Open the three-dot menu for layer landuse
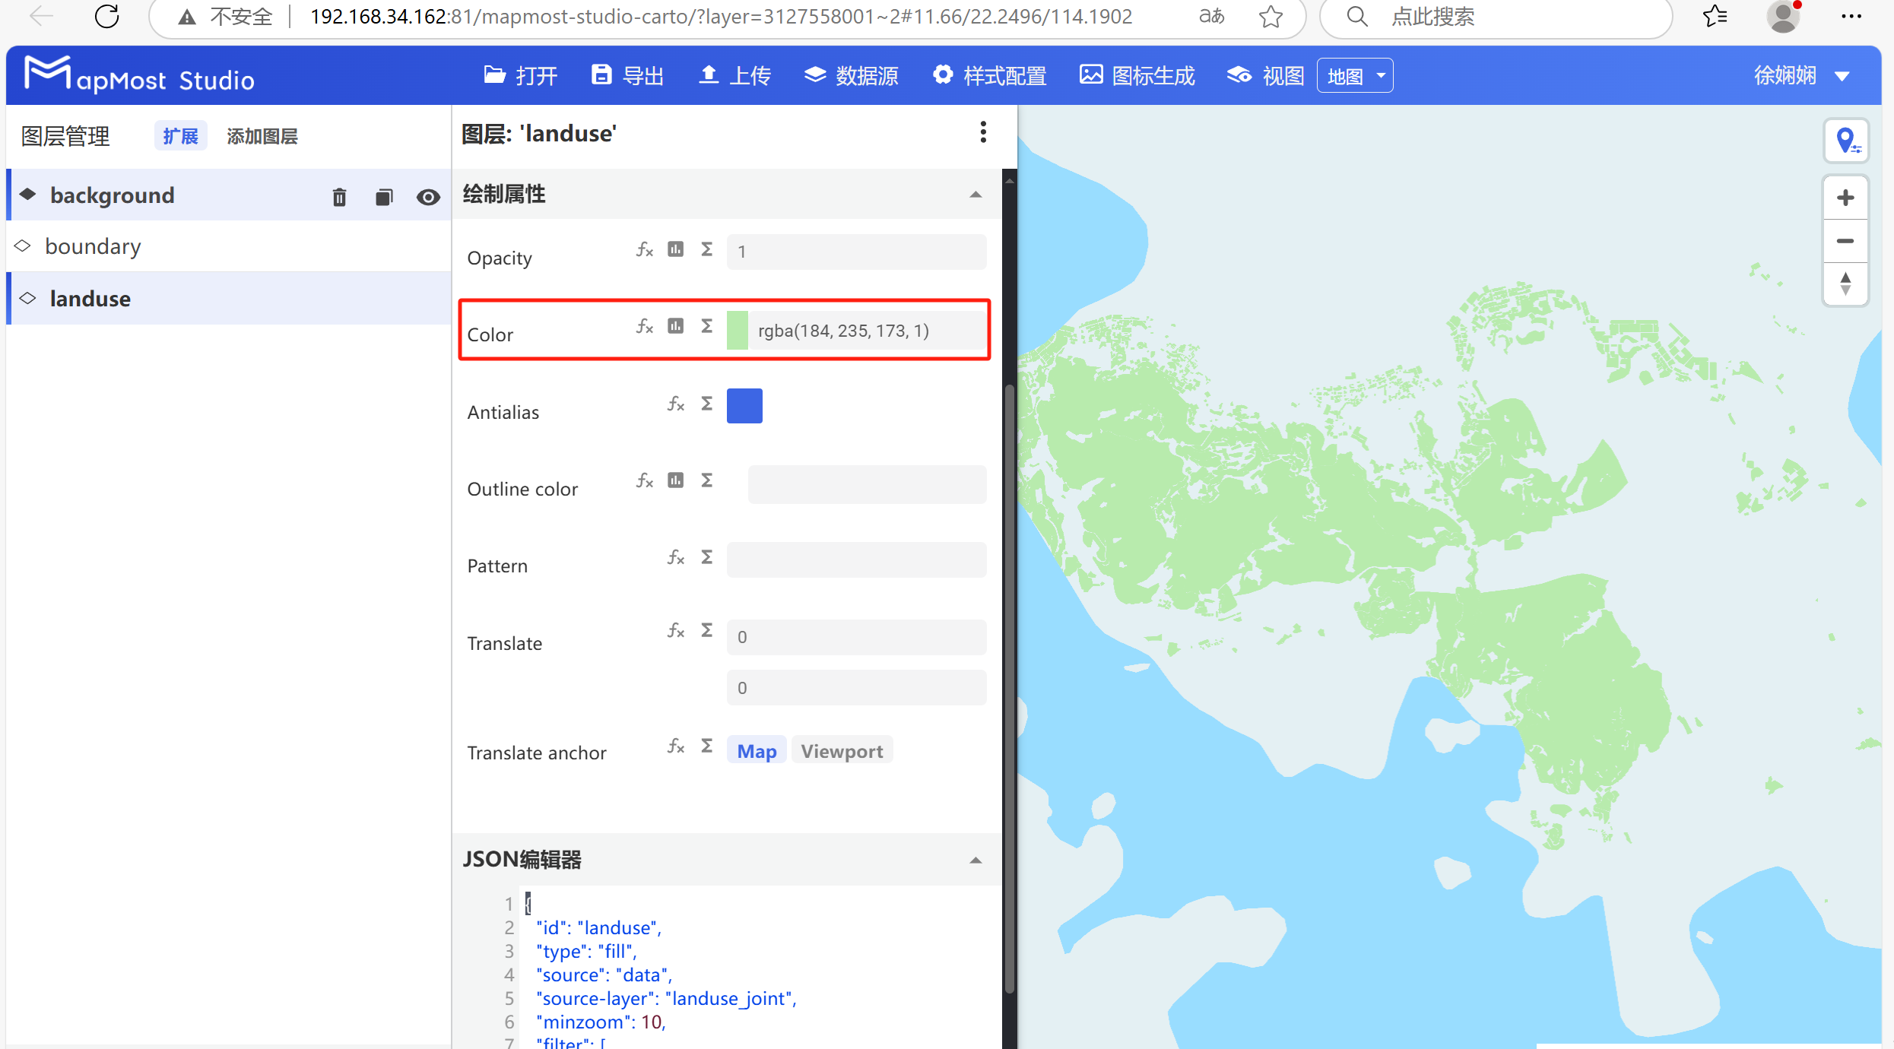Image resolution: width=1894 pixels, height=1049 pixels. [x=983, y=132]
